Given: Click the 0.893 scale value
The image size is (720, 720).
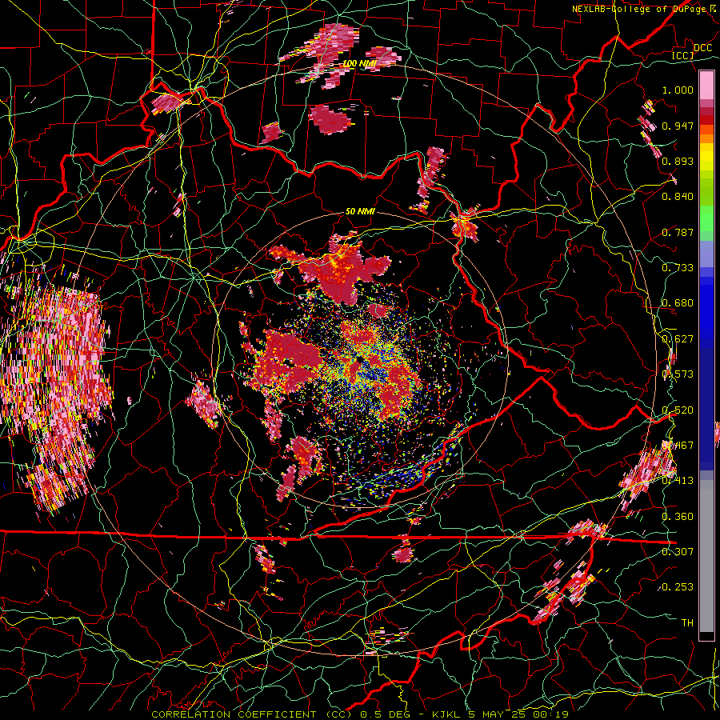Looking at the screenshot, I should 678,161.
